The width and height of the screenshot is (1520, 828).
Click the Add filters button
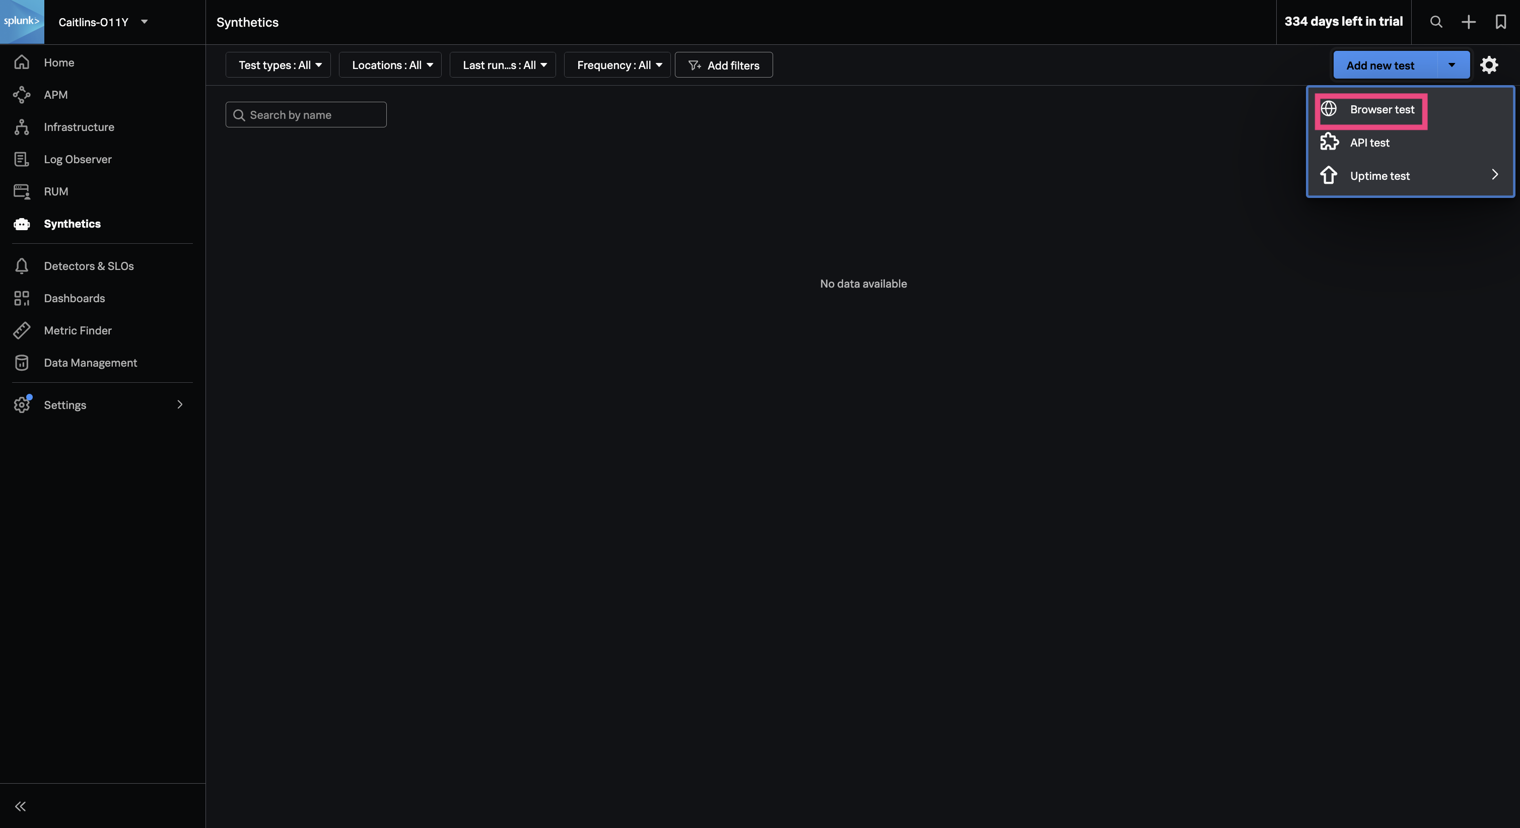click(723, 65)
